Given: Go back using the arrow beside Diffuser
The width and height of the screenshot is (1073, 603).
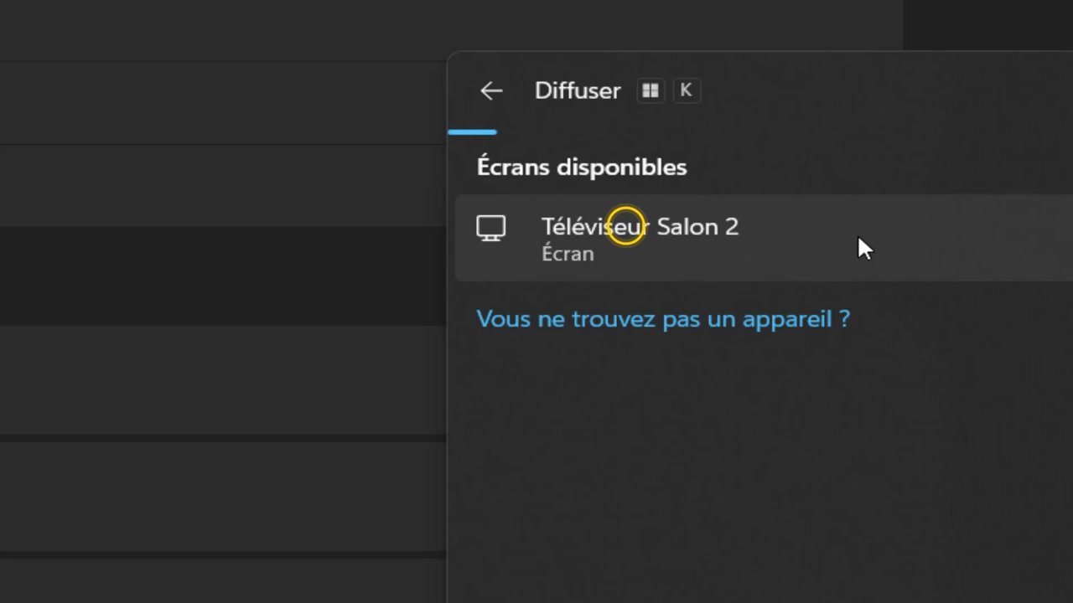Looking at the screenshot, I should coord(491,91).
